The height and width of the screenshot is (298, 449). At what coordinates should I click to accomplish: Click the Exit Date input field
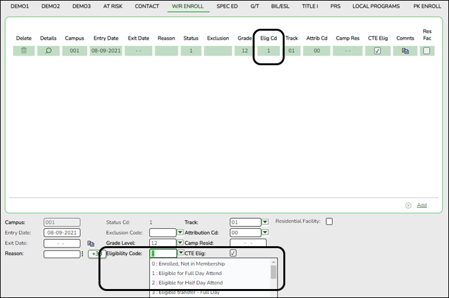[x=62, y=243]
